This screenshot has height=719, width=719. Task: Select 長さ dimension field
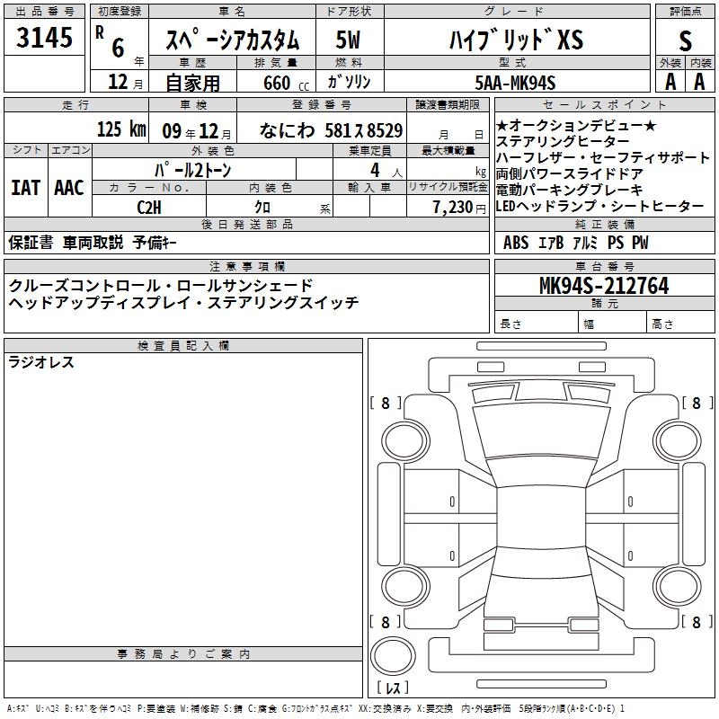(537, 324)
